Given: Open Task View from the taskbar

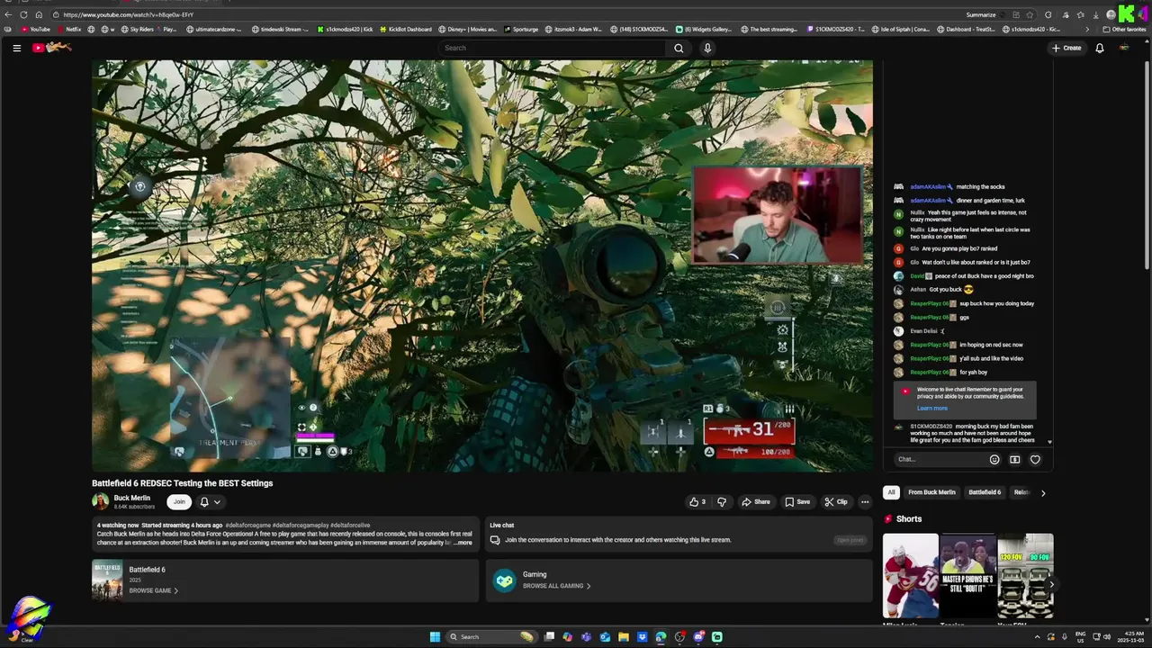Looking at the screenshot, I should coord(549,636).
